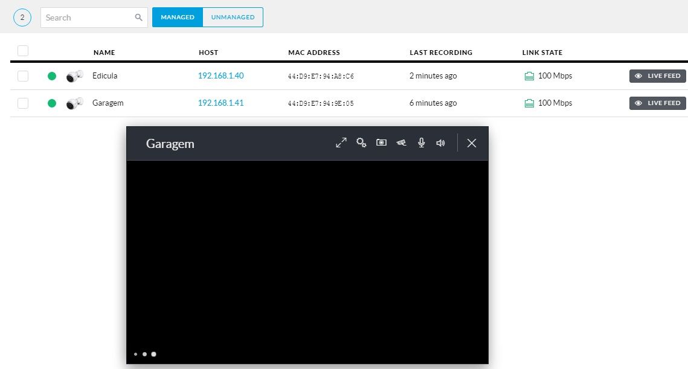The width and height of the screenshot is (688, 369).
Task: Open host link 192.168.1.41
Action: 220,103
